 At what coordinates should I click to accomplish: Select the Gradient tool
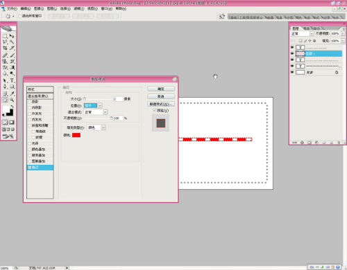coord(12,67)
